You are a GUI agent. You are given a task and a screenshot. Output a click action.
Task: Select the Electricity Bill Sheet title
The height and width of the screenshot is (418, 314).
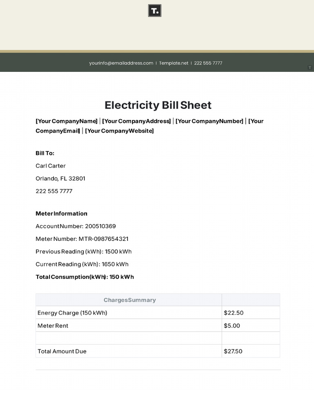pos(158,105)
